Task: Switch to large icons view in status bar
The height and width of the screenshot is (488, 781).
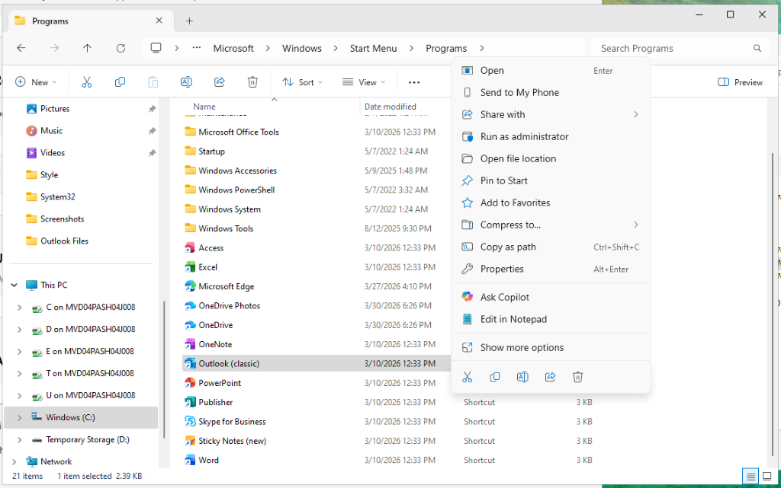Action: (767, 476)
